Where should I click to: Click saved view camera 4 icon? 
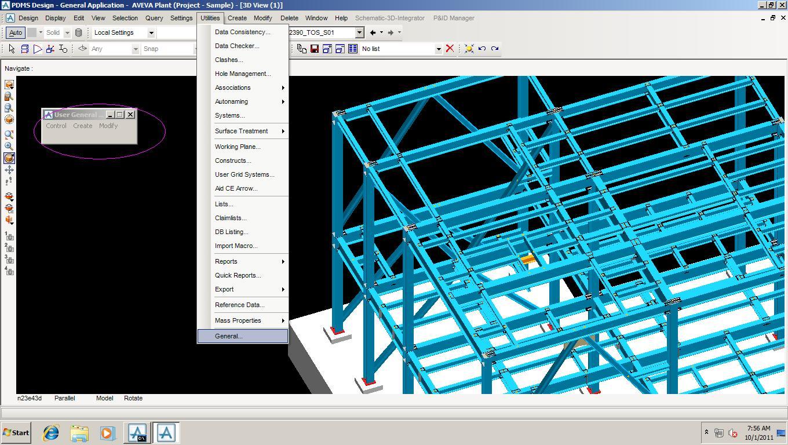pos(9,271)
